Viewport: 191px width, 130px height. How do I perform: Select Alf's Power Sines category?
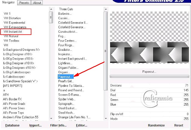(14, 108)
